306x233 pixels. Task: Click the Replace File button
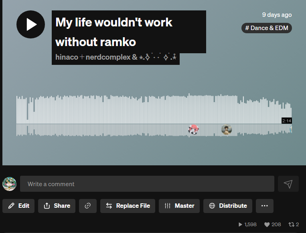pos(128,206)
